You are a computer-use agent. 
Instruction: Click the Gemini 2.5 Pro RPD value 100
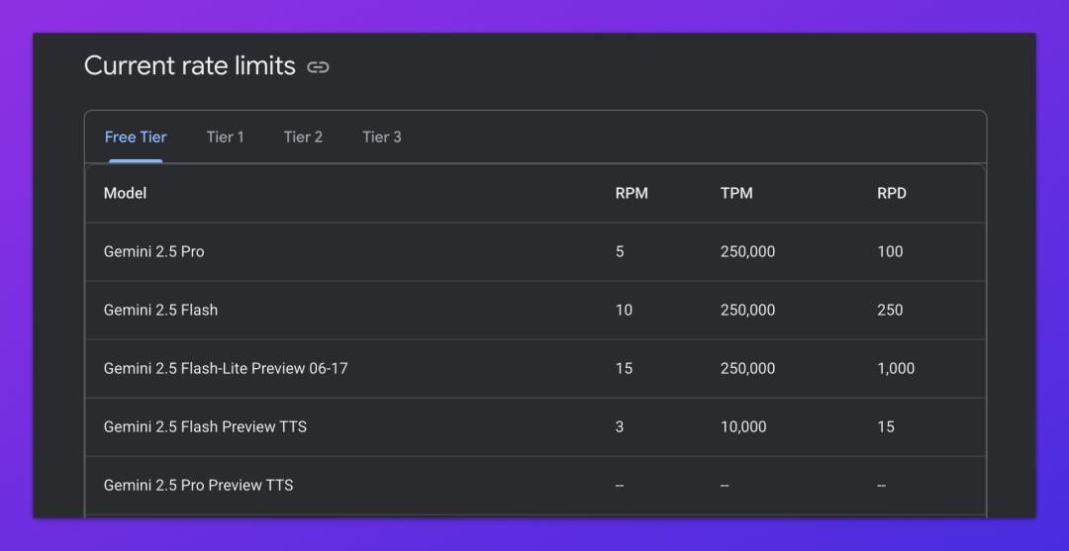(x=890, y=252)
